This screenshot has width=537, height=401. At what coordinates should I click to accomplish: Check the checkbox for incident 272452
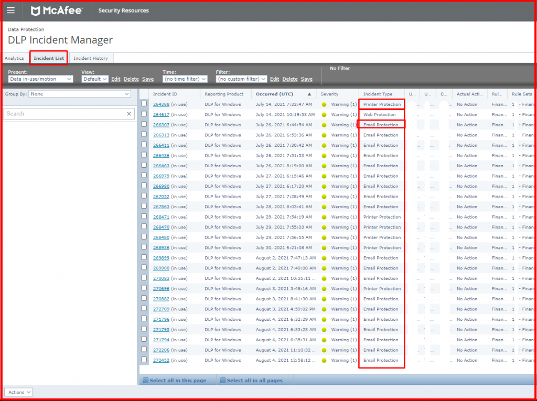(x=145, y=360)
